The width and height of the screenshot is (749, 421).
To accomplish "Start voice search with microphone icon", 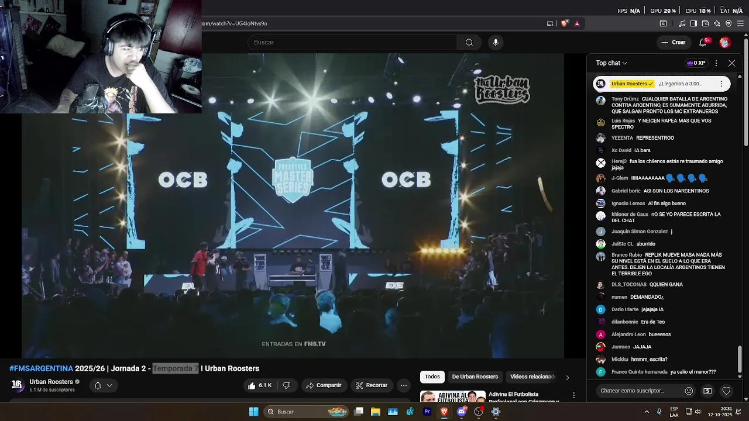I will pos(496,42).
